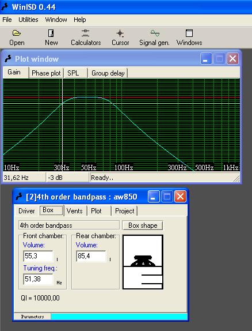Click the Rear chamber Volume field
This screenshot has height=331, width=252.
pos(91,256)
